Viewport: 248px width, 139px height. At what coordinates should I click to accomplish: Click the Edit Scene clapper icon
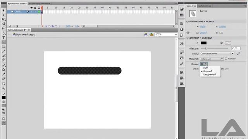coord(146,34)
